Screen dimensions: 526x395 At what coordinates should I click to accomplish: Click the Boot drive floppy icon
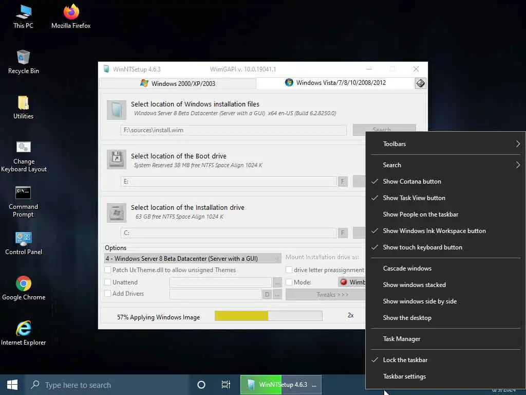tap(117, 159)
